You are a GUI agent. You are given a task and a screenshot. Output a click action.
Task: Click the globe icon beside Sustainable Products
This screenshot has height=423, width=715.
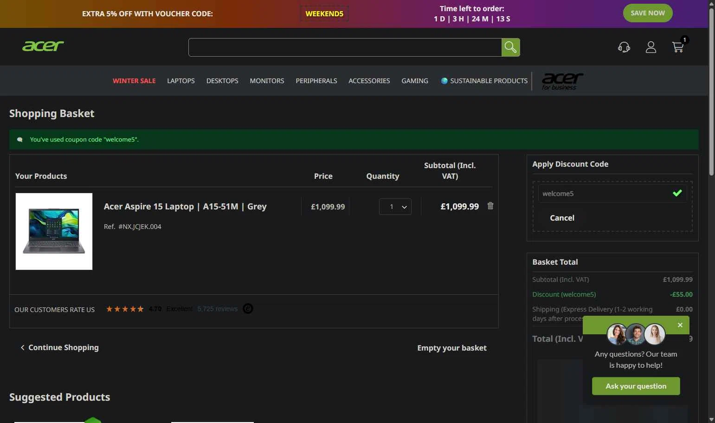pyautogui.click(x=444, y=81)
